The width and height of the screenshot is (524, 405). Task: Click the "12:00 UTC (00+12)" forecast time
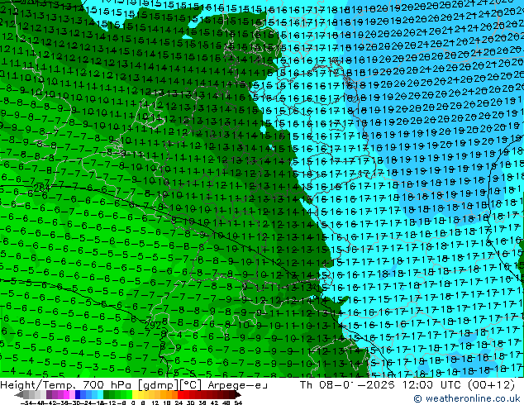(459, 385)
